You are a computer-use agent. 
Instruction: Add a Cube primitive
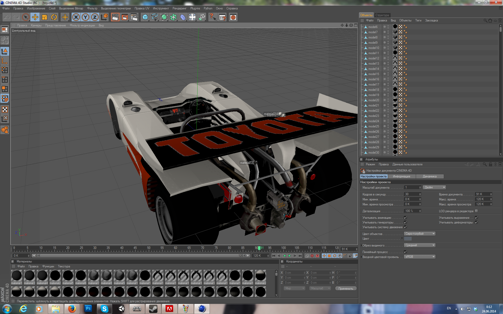(x=145, y=17)
